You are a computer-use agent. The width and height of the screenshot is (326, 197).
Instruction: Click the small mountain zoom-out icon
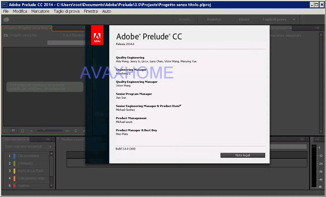pos(32,131)
